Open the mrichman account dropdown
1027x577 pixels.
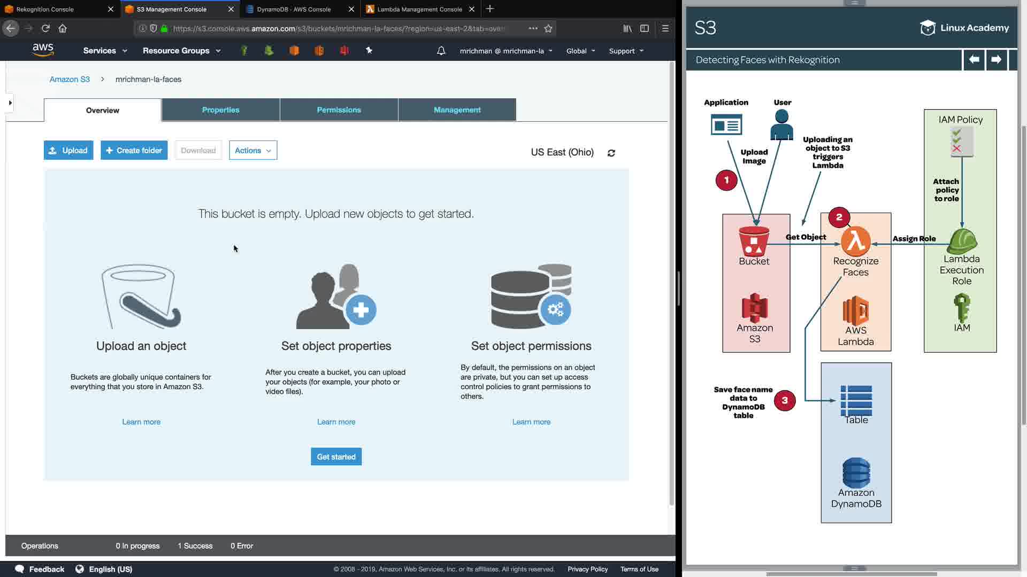pyautogui.click(x=505, y=51)
